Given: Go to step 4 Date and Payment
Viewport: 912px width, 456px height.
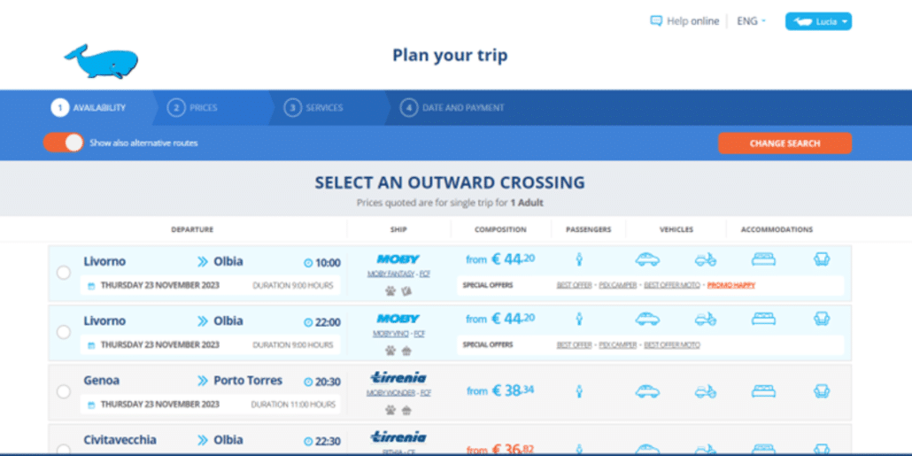Looking at the screenshot, I should [x=452, y=108].
